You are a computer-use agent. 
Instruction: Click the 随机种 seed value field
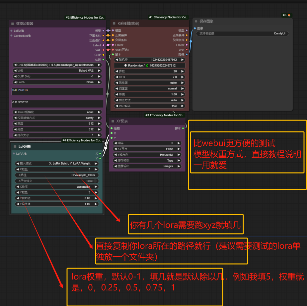[x=150, y=60]
